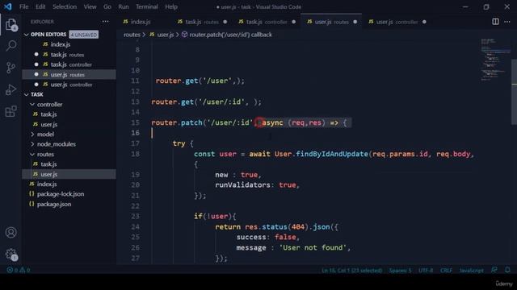The width and height of the screenshot is (517, 290).
Task: Open the Accounts icon in activity bar
Action: point(11,233)
